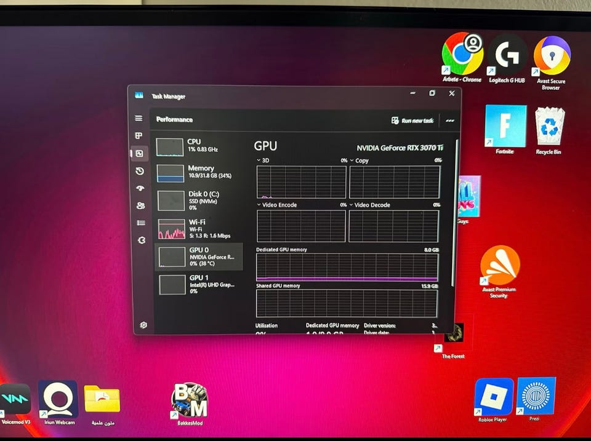Open Task Manager settings gear icon
Viewport: 591px width, 441px height.
143,325
